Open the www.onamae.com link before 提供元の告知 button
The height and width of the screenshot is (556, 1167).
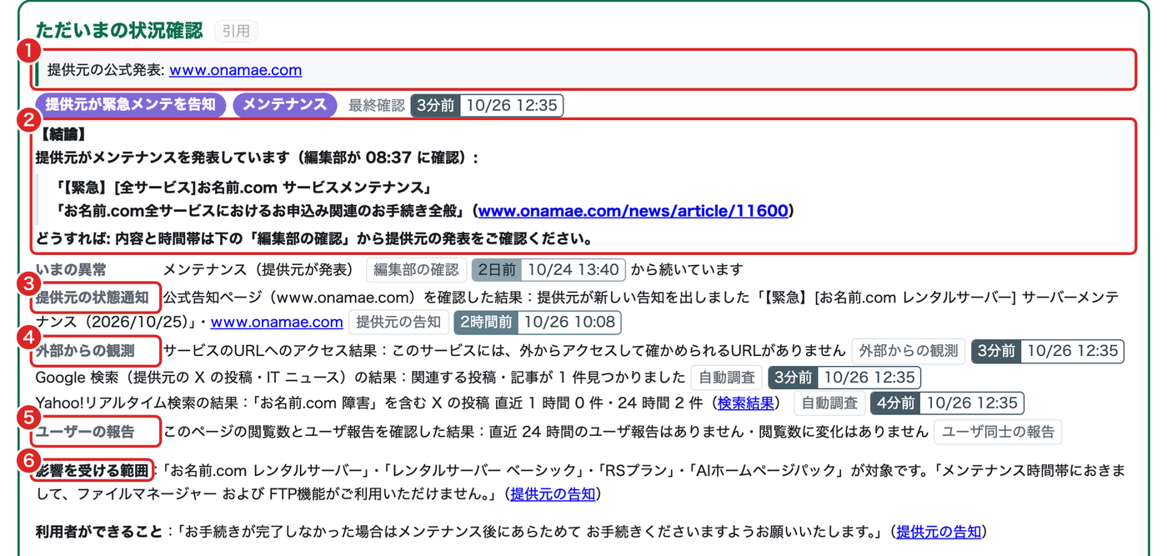277,322
